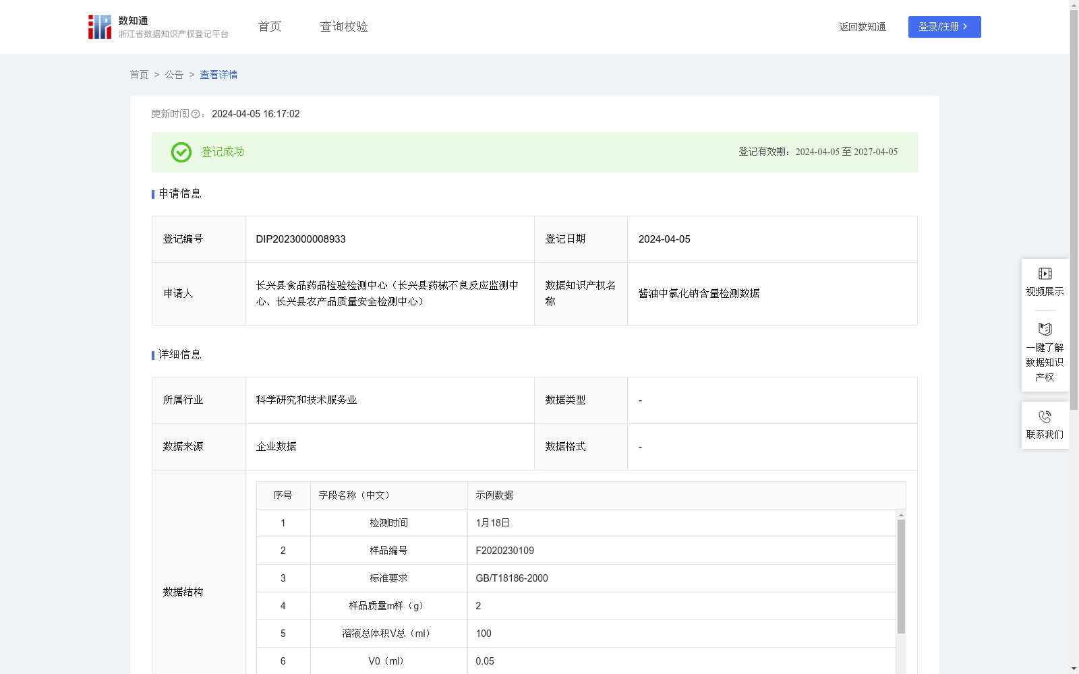This screenshot has height=674, width=1079.
Task: Open the 首页 navigation menu item
Action: 270,27
